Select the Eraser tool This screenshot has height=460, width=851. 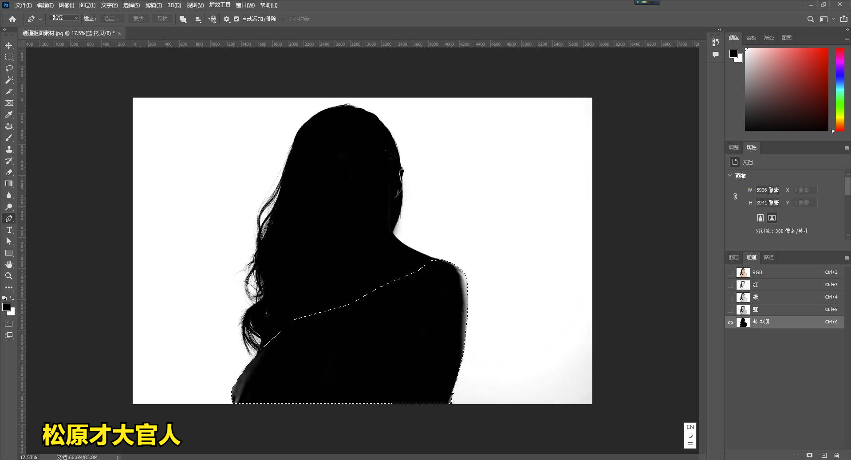(x=9, y=172)
